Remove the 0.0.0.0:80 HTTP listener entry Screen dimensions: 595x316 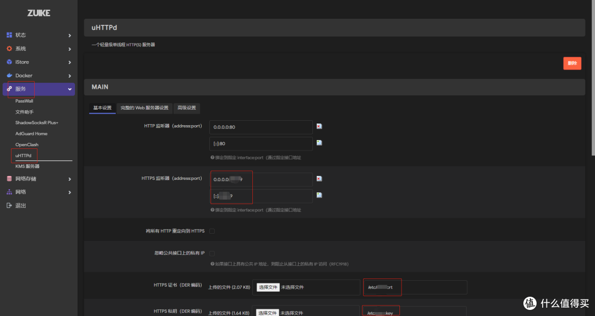[x=319, y=126]
